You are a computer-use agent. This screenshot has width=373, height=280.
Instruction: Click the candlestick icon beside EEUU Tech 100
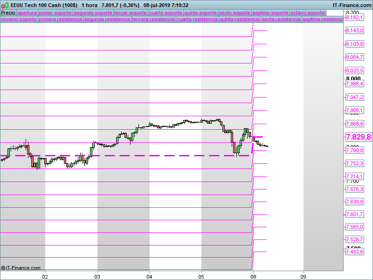[5, 5]
